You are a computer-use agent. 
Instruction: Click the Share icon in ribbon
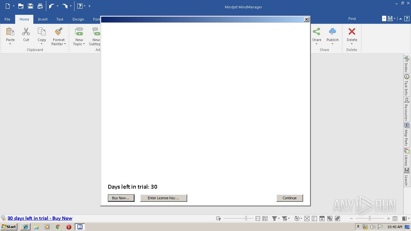tap(317, 31)
